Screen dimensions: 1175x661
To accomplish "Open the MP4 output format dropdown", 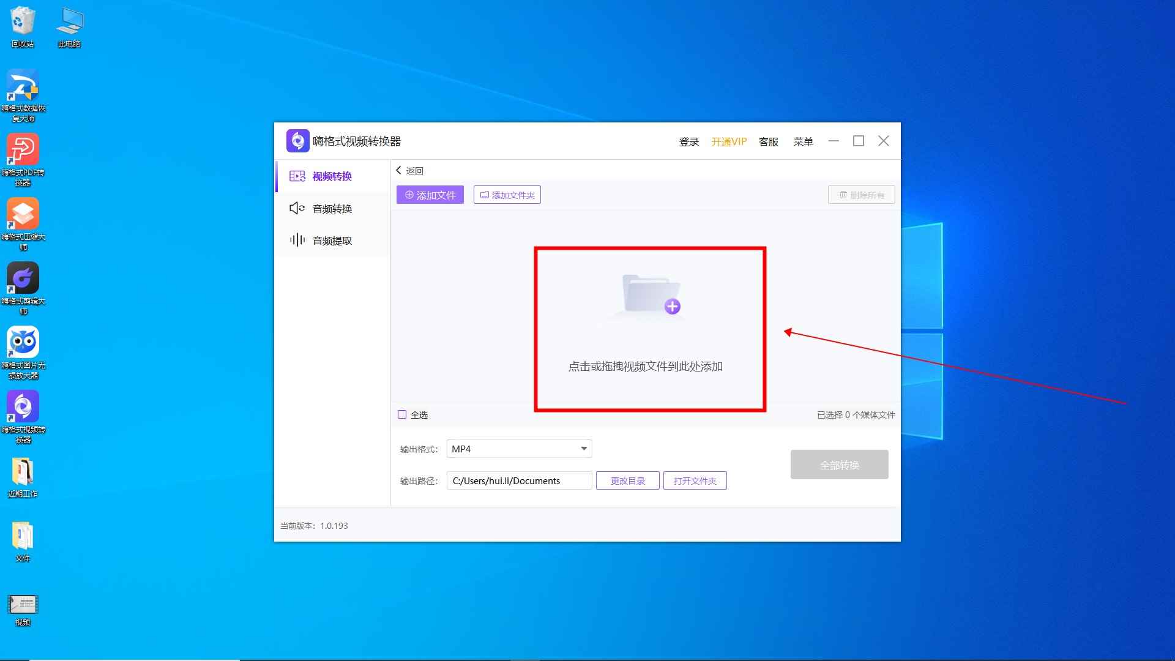I will pos(518,448).
